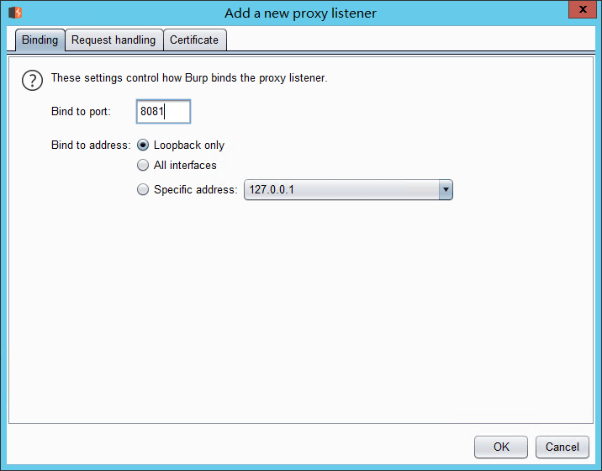Screen dimensions: 602x471
Task: Click the Bind to port label
Action: [x=81, y=111]
